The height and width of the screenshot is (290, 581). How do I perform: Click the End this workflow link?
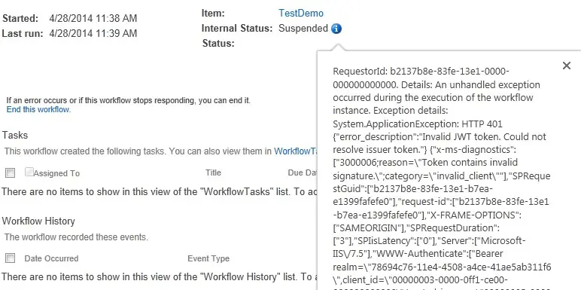tap(38, 109)
